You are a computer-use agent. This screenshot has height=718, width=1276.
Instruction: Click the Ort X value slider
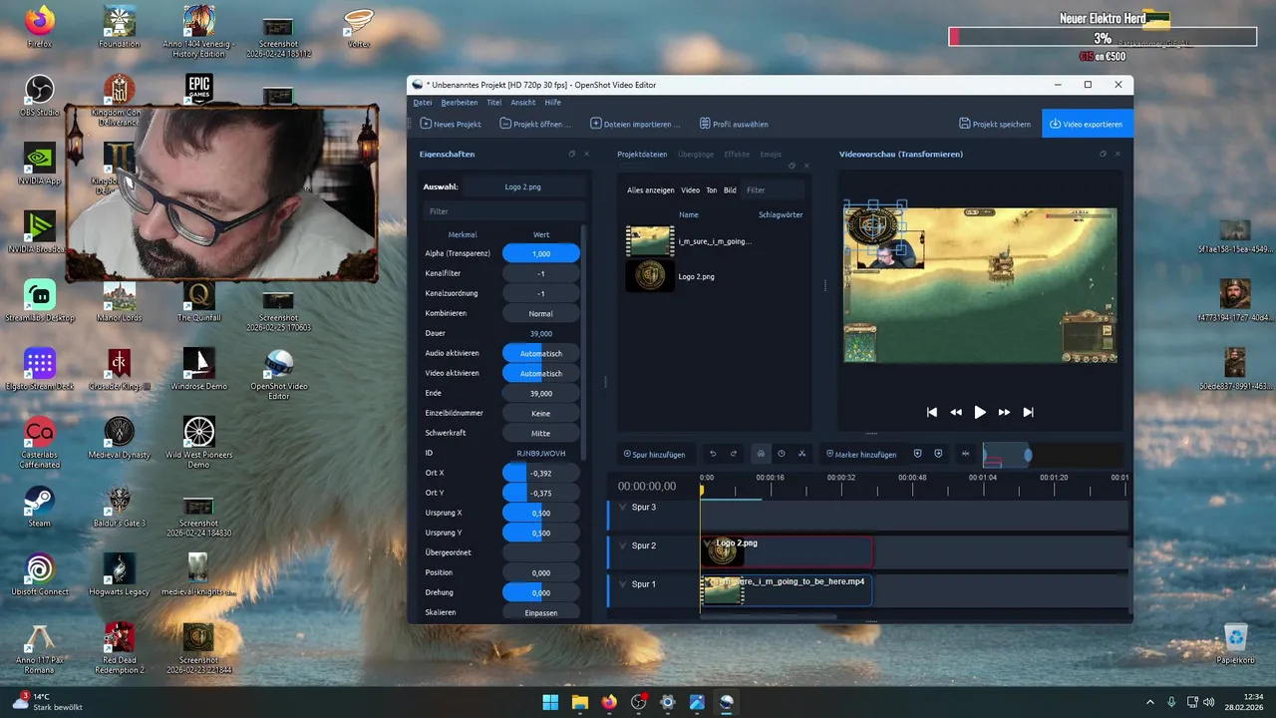(541, 473)
